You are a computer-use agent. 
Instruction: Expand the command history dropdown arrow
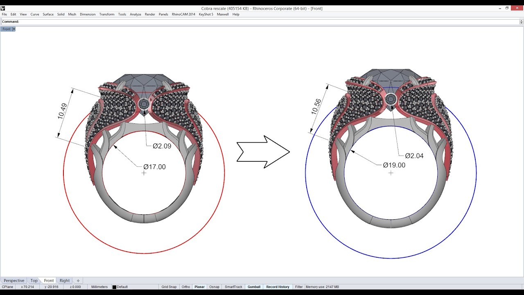point(521,22)
